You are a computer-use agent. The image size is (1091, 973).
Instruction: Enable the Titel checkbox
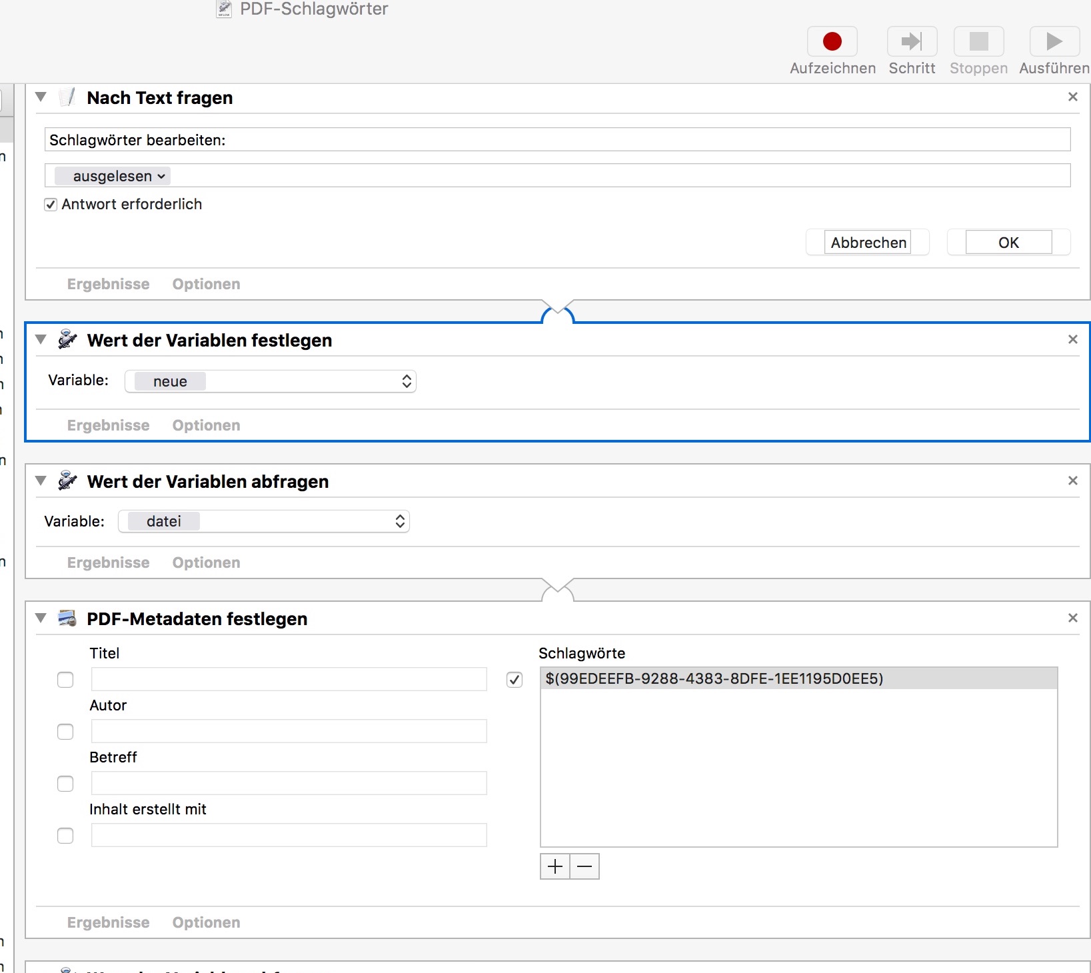65,680
